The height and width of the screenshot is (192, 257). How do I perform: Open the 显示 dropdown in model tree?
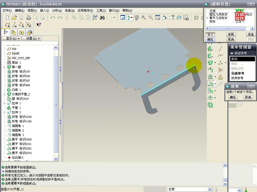[x=11, y=38]
